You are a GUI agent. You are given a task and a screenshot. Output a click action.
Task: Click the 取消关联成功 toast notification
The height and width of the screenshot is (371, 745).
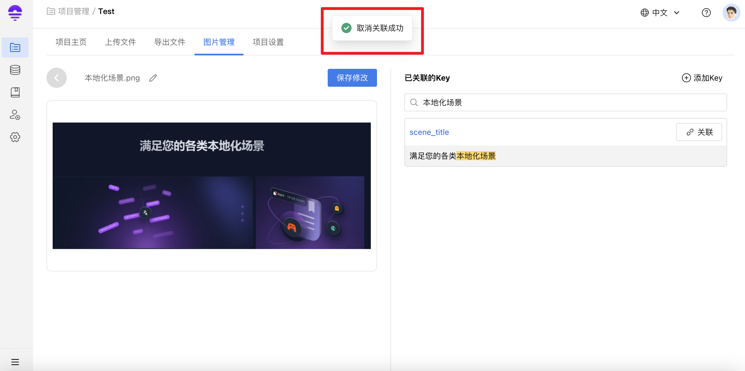click(372, 28)
